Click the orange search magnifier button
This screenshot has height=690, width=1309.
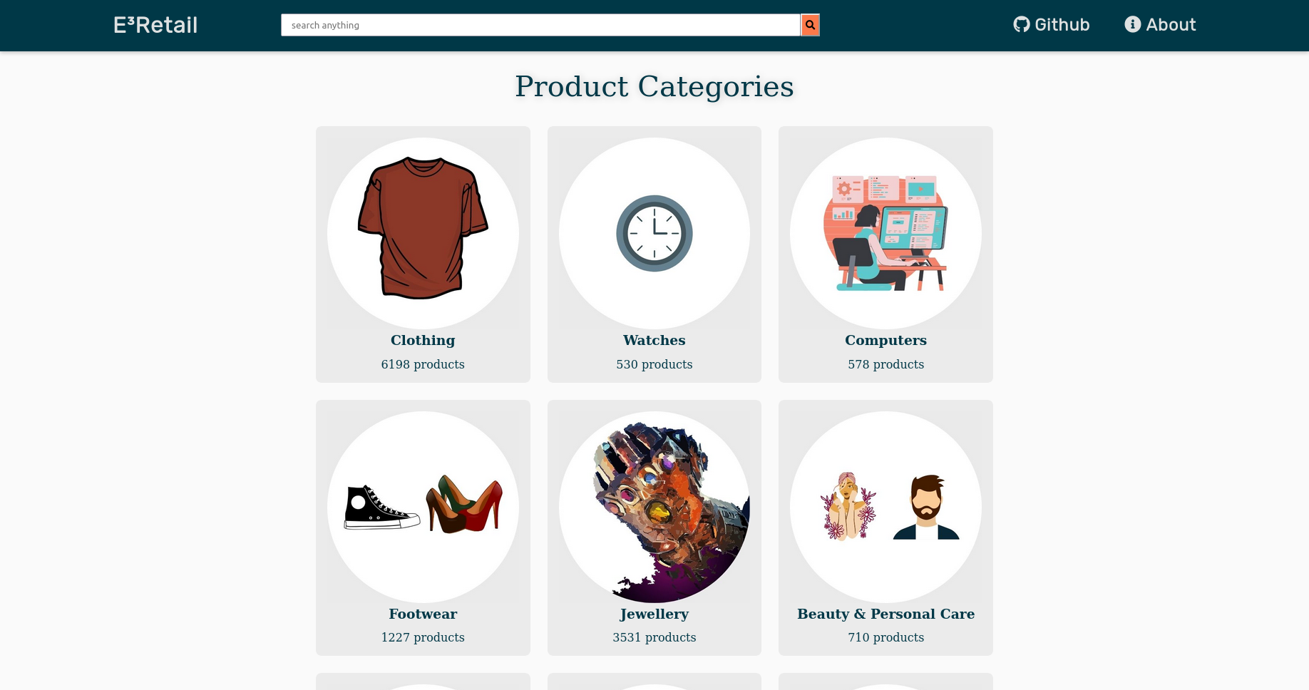(810, 25)
